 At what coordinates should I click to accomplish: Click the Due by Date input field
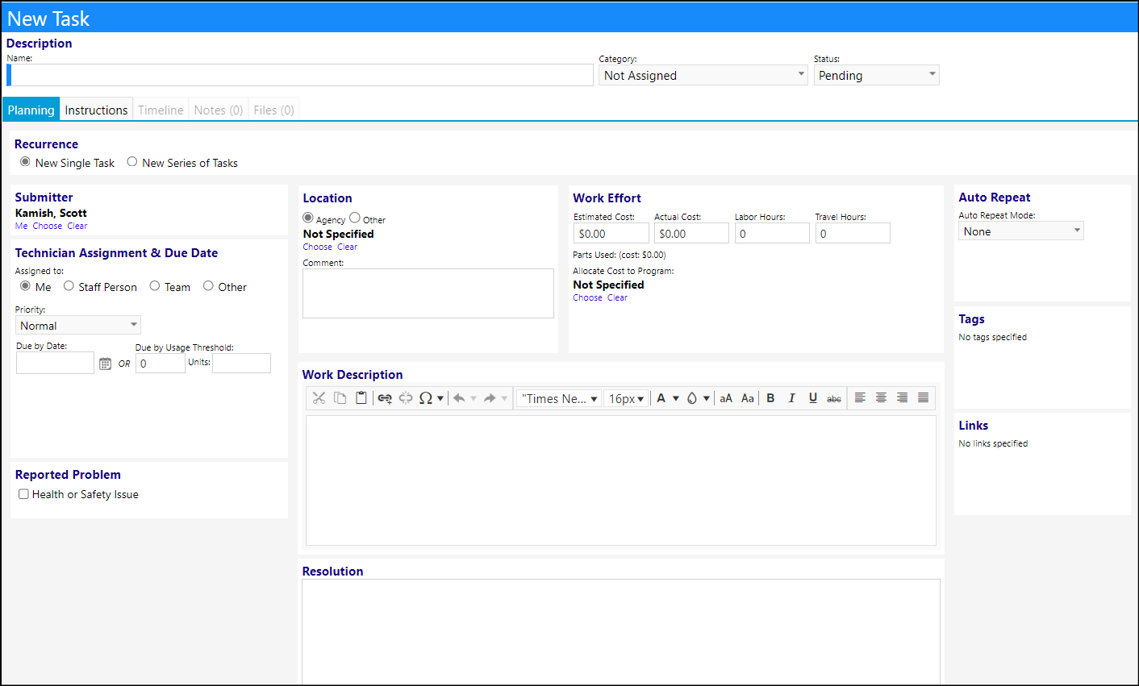pos(55,363)
